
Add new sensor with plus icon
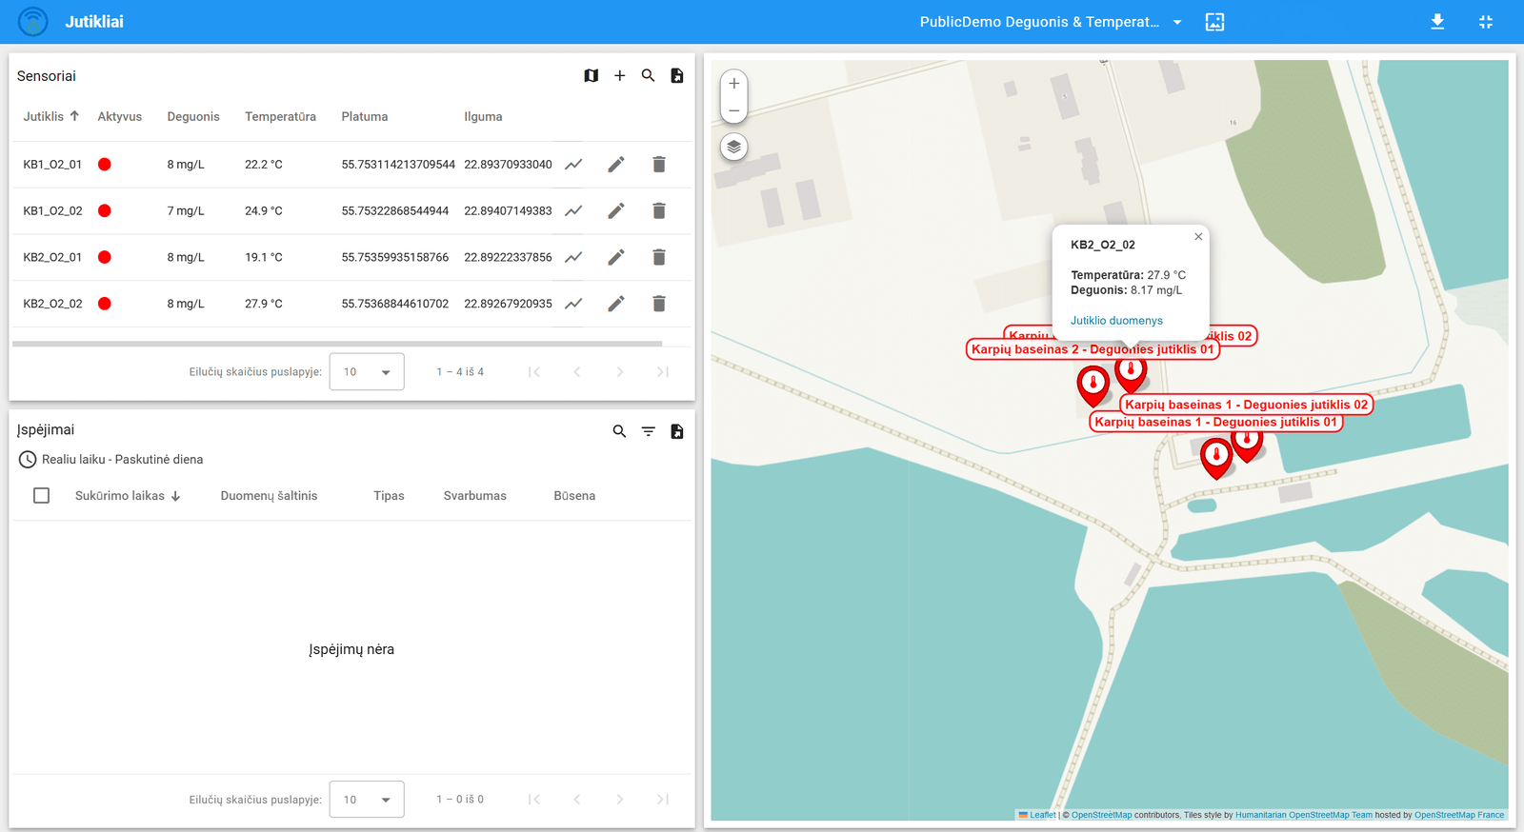[619, 76]
